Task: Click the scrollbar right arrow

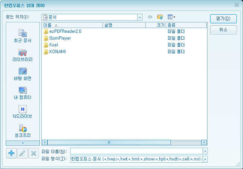Action: tap(204, 142)
